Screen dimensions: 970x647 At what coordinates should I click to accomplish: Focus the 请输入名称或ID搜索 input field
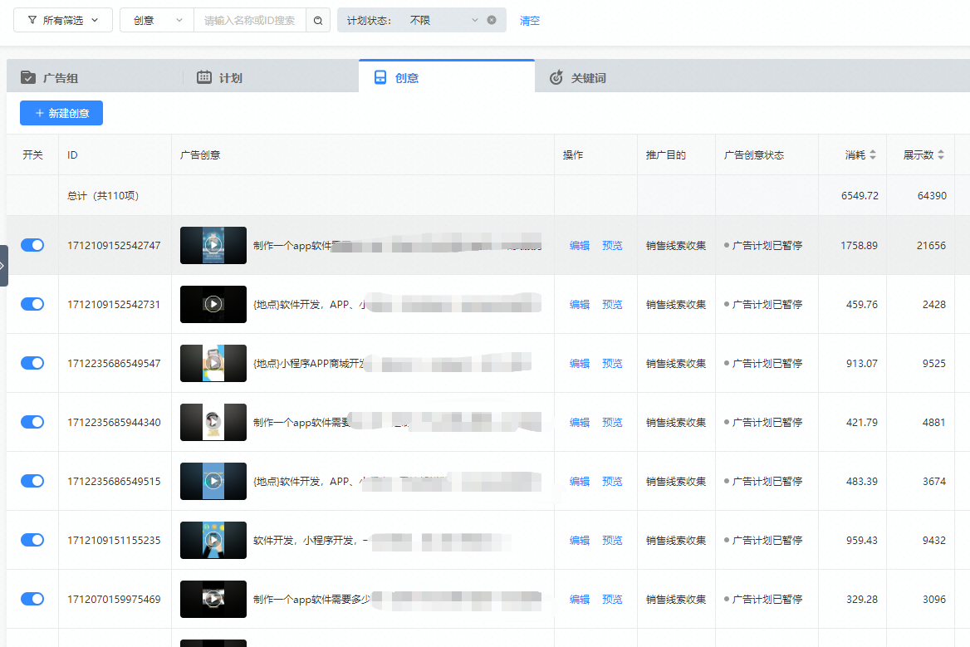click(250, 20)
